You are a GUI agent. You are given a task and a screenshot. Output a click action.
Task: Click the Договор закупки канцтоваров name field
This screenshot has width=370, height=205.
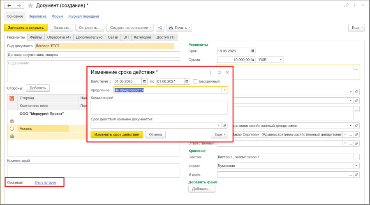pyautogui.click(x=93, y=55)
